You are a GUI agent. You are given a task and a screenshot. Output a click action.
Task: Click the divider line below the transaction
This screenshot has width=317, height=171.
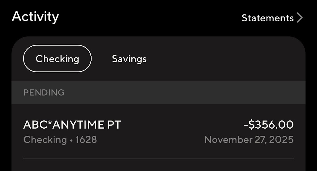(158, 158)
